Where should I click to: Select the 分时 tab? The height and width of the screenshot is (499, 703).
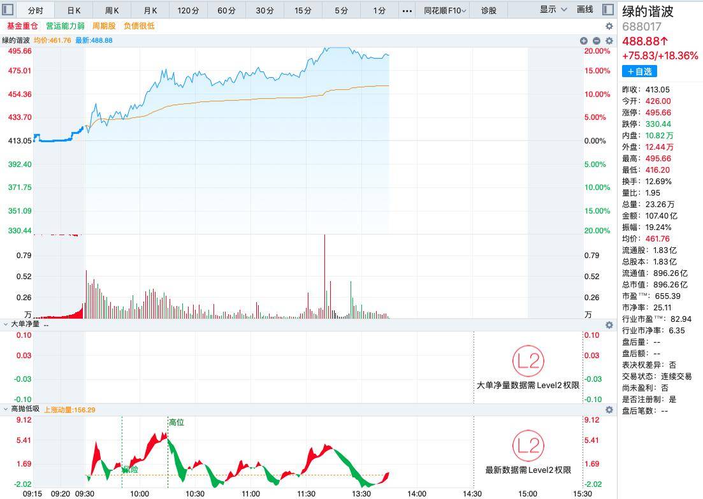(x=36, y=10)
